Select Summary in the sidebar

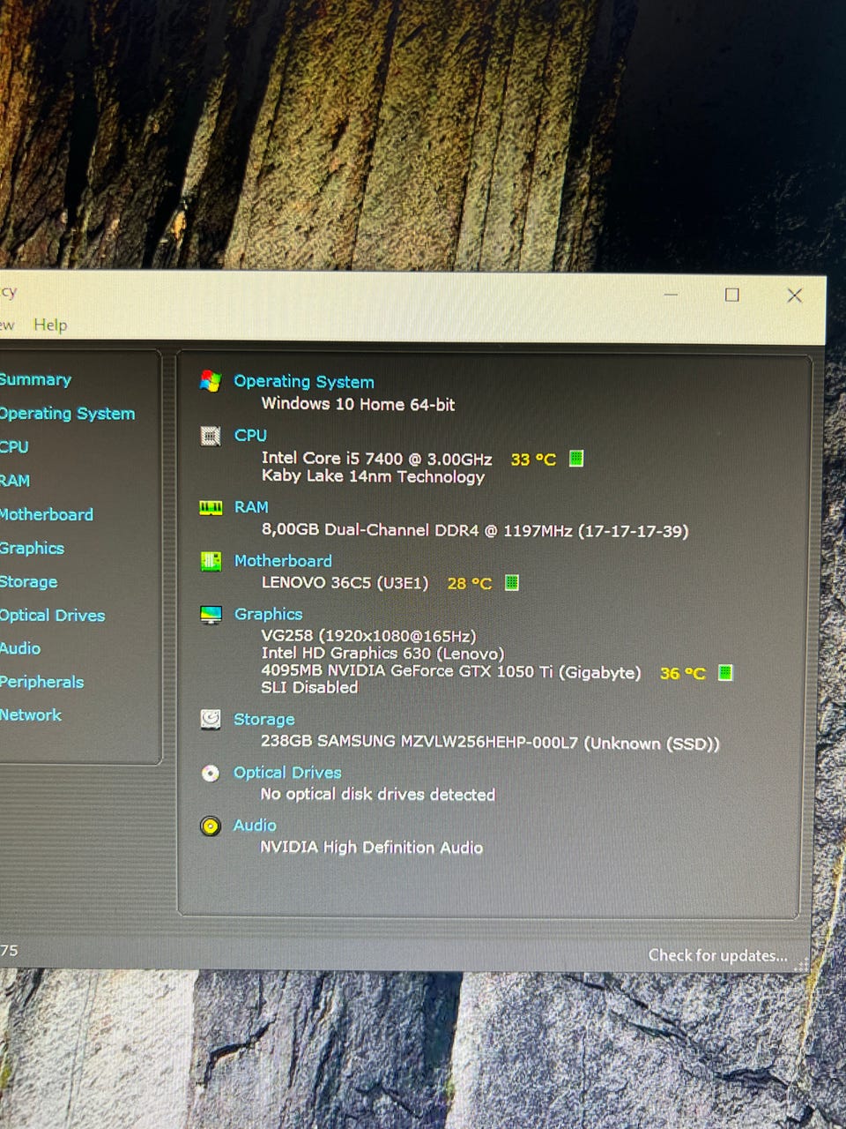(x=35, y=380)
